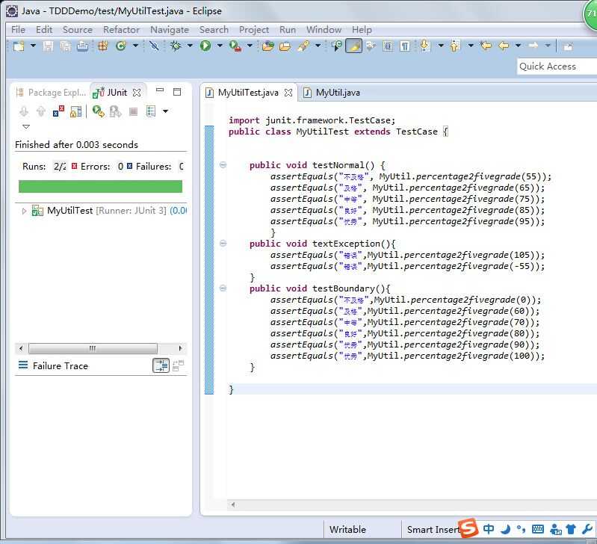This screenshot has height=544, width=597.
Task: Toggle Show Failures Only in JUnit view
Action: pos(58,111)
